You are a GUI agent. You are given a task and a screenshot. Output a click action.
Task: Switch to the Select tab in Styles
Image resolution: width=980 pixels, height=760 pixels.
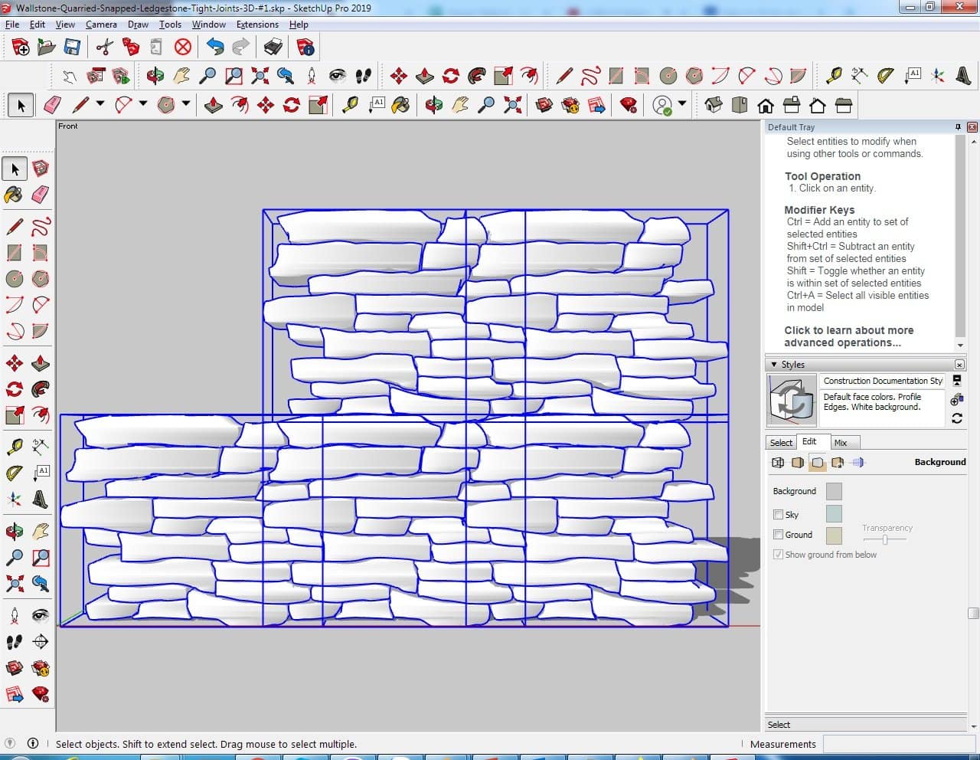point(781,443)
